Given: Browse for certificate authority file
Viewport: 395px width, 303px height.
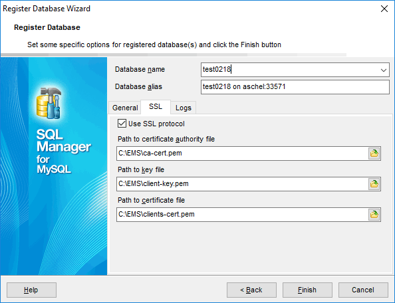Looking at the screenshot, I should tap(374, 153).
